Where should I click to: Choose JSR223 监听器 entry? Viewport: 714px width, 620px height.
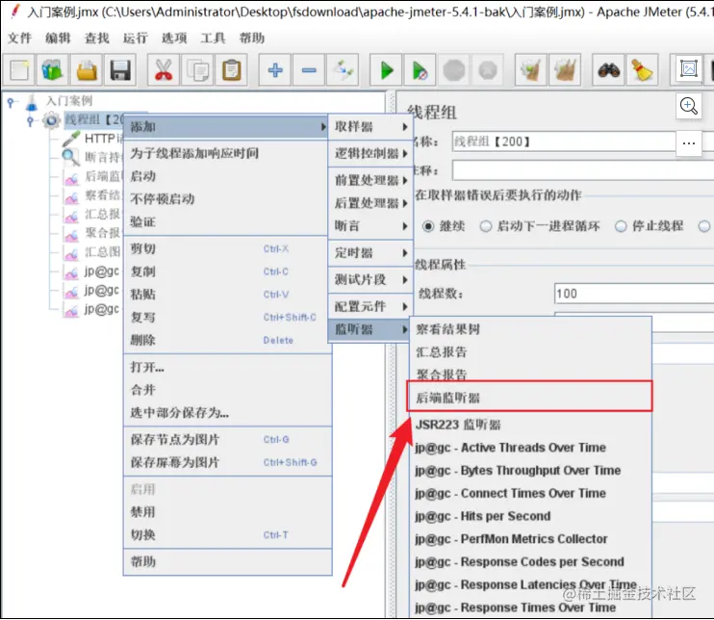530,425
